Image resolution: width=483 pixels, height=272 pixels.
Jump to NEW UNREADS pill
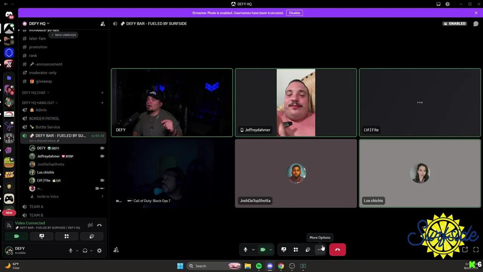[63, 35]
